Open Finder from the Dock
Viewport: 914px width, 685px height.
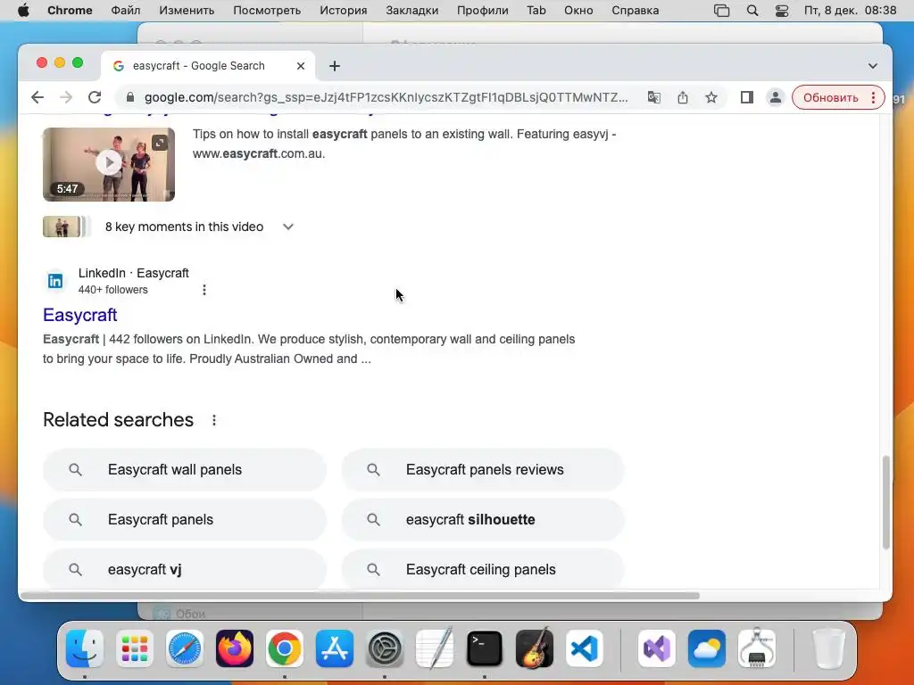click(x=85, y=648)
